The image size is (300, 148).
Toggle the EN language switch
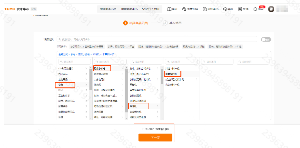click(266, 39)
